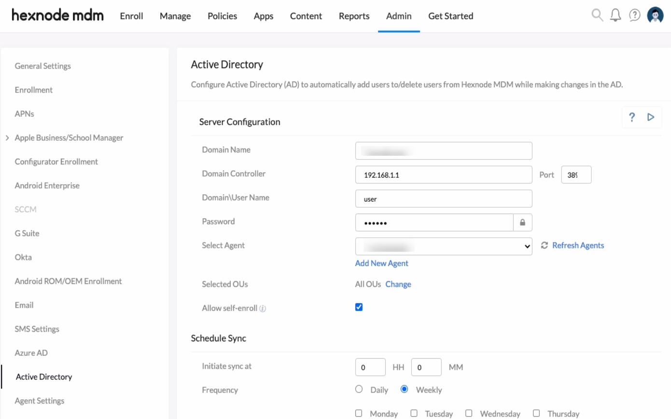Open Enrollment in sidebar
The image size is (671, 419).
point(34,90)
